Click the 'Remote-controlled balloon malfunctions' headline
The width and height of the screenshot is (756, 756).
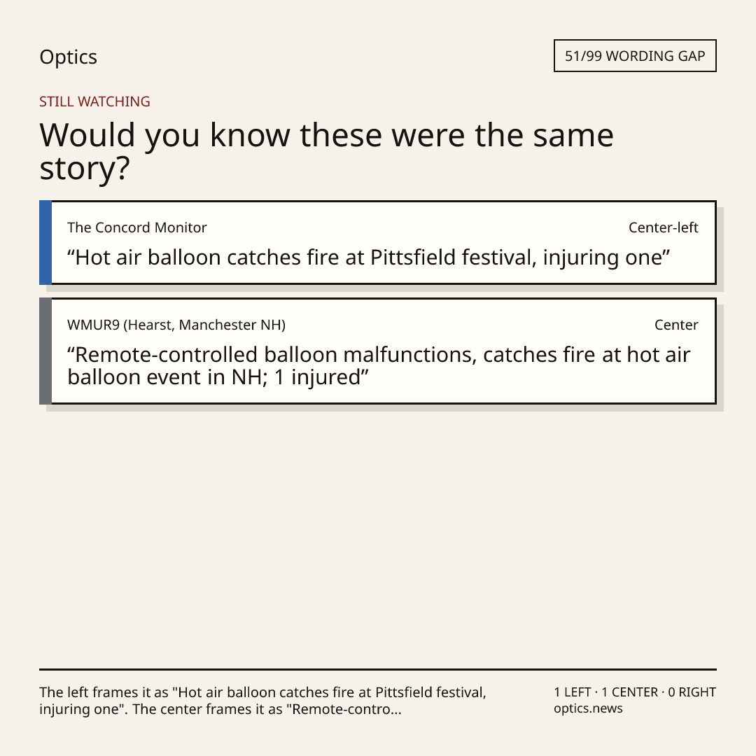379,366
